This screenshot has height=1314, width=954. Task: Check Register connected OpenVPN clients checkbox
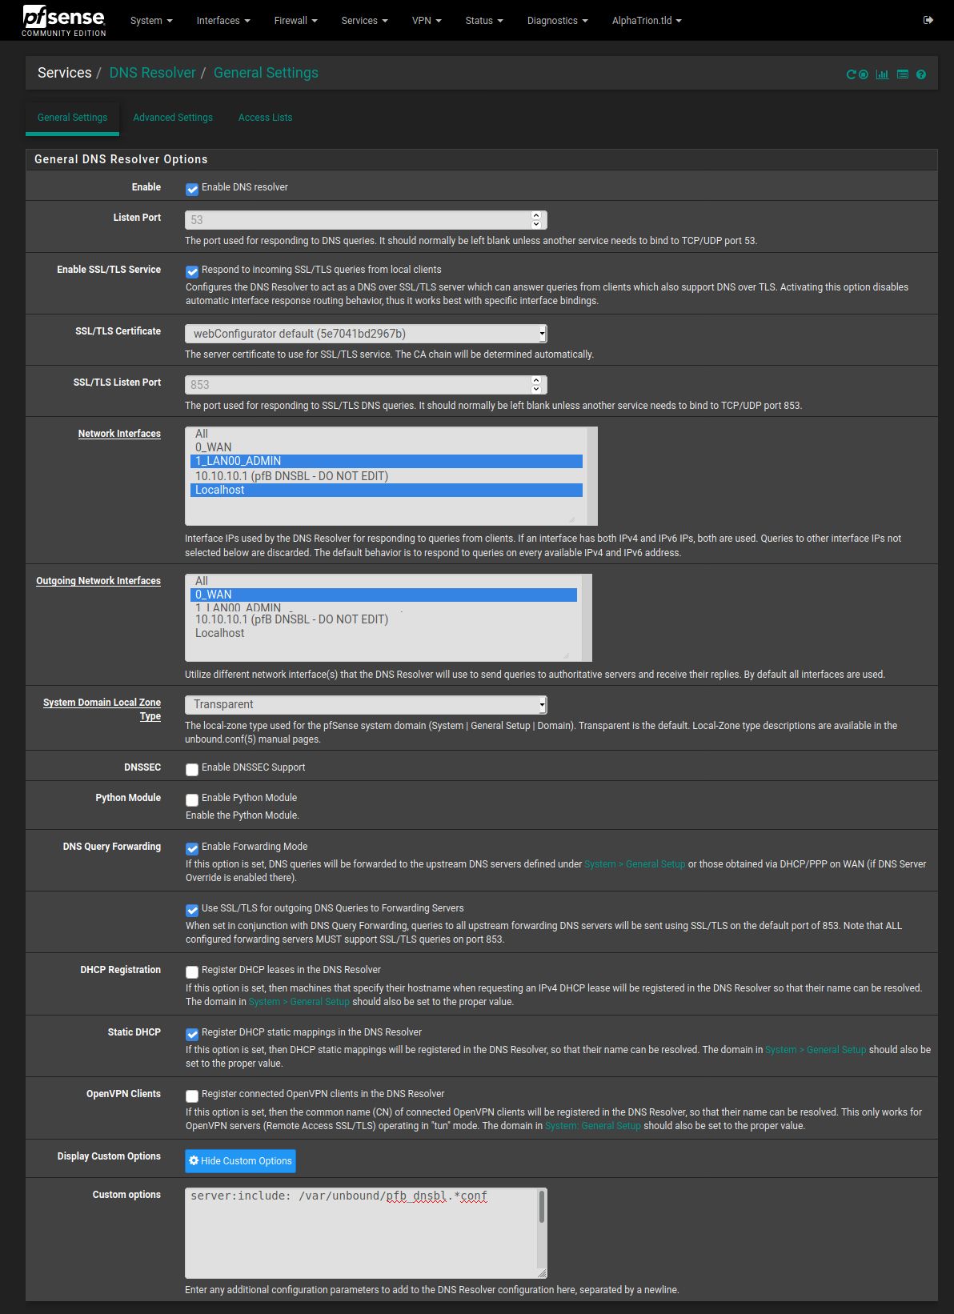point(192,1096)
